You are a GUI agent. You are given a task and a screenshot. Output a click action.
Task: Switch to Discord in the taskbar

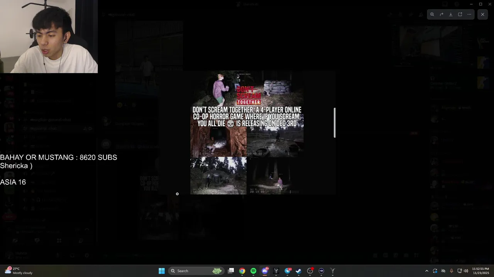tap(265, 271)
